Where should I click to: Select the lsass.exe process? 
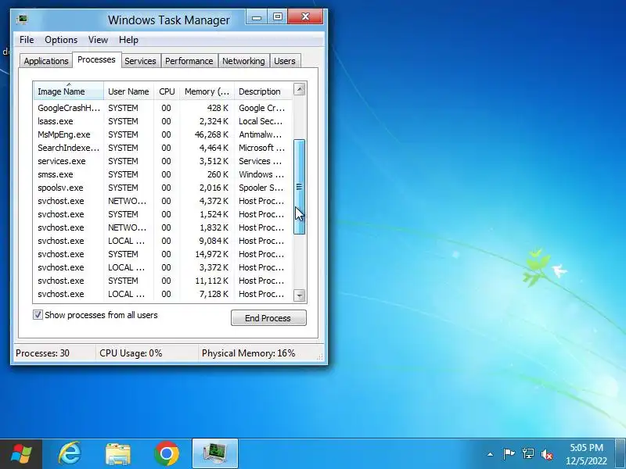(164, 121)
